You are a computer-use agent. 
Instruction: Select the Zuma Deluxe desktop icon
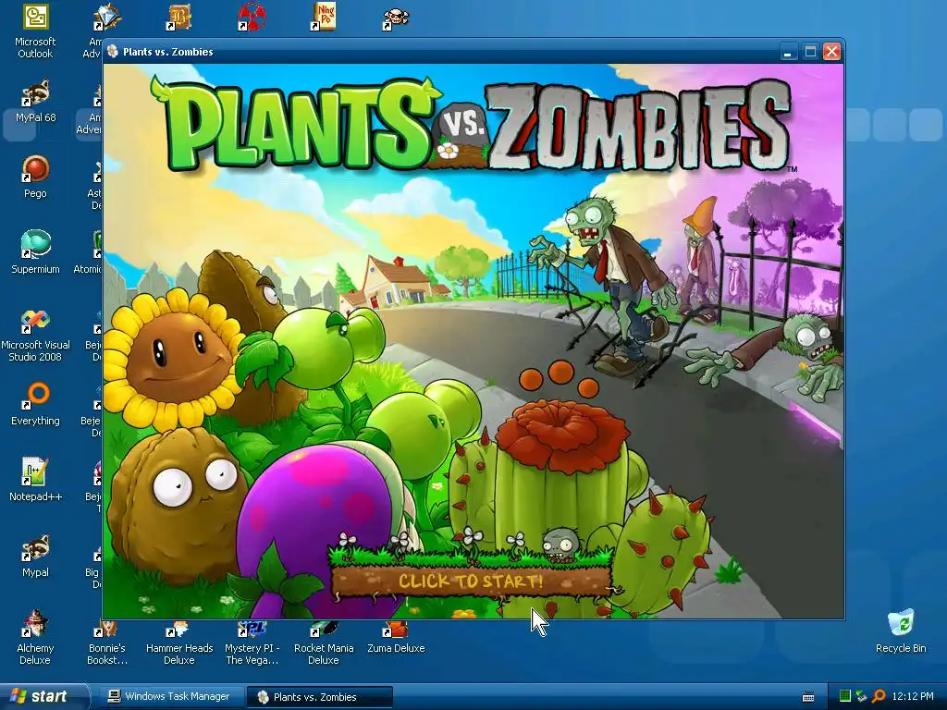(396, 640)
